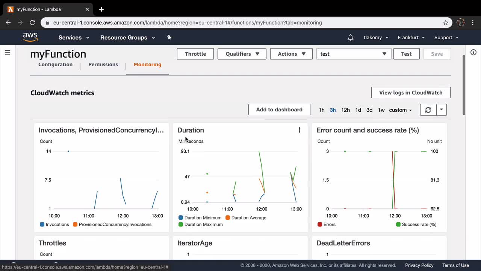Toggle Duration Minimum legend swatch
The height and width of the screenshot is (271, 481).
pos(181,218)
